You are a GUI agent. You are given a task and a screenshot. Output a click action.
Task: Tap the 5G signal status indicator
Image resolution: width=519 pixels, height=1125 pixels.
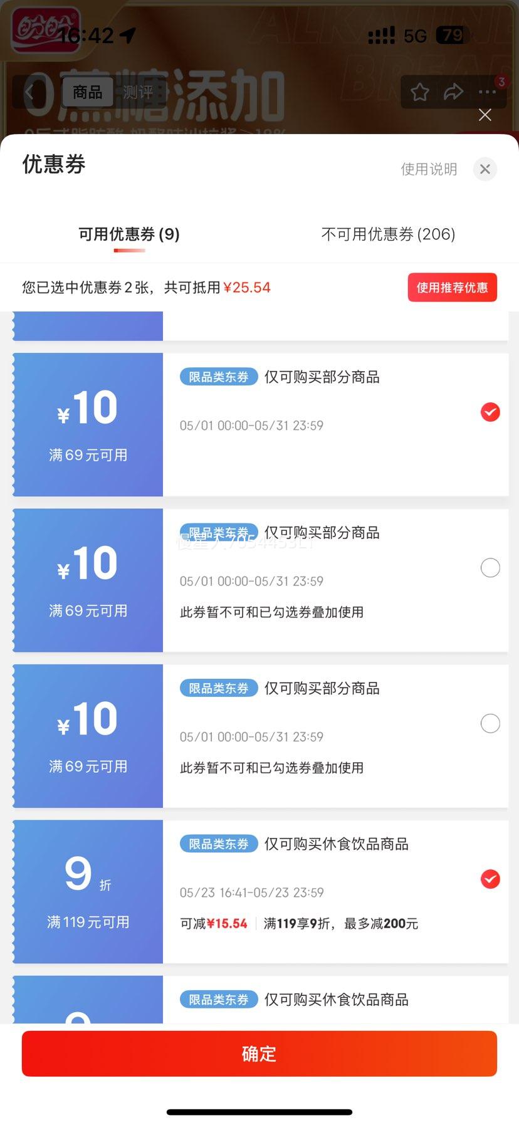coord(415,36)
